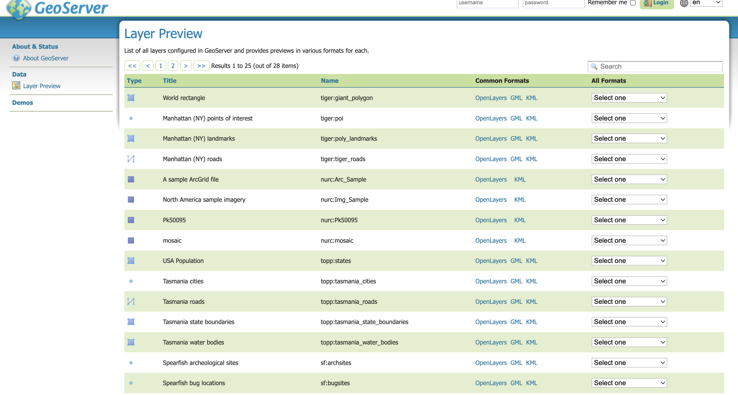Viewport: 738px width, 395px height.
Task: Toggle the Remember me checkbox
Action: [x=633, y=3]
